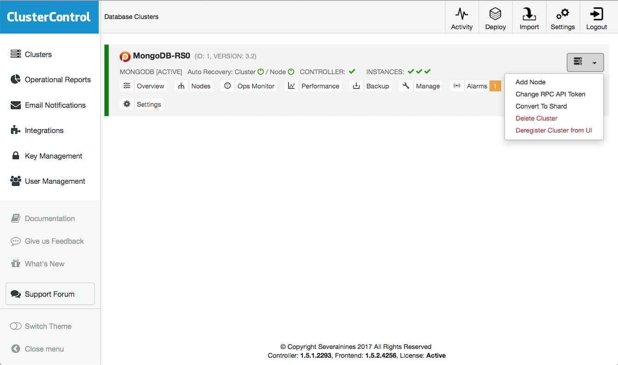This screenshot has height=365, width=618.
Task: Click the User Management people icon
Action: point(16,181)
